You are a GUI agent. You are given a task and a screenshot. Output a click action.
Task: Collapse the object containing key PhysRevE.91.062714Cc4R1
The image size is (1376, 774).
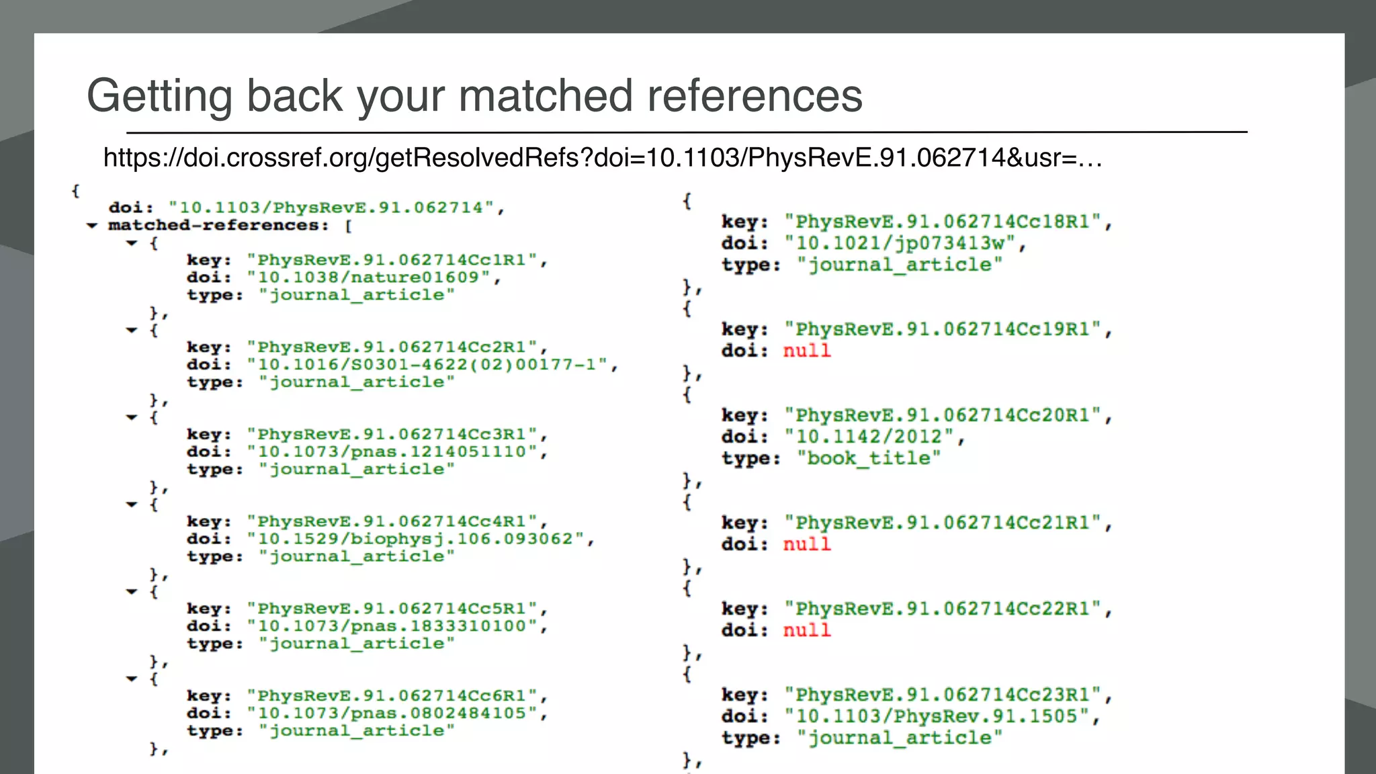[132, 504]
